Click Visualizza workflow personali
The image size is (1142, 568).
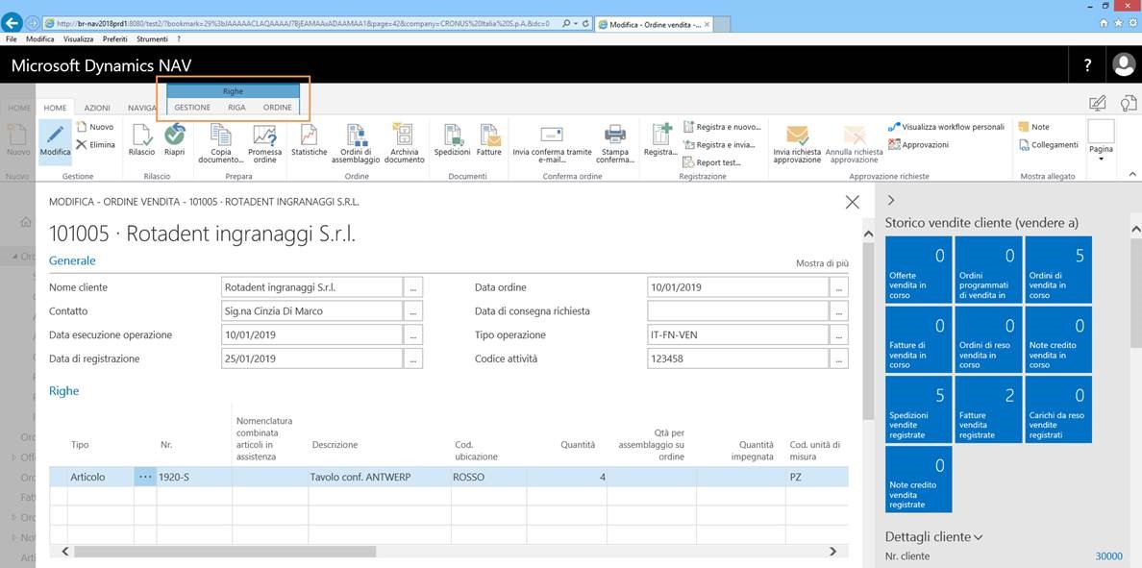[x=946, y=127]
